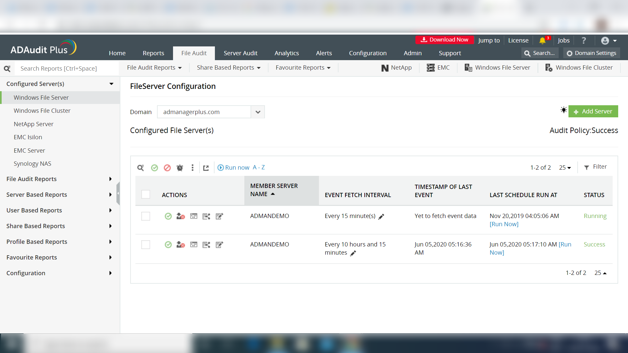Click the three-dot more options icon
This screenshot has width=628, height=353.
[192, 168]
